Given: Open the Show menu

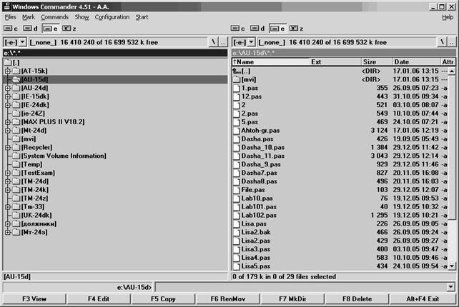Looking at the screenshot, I should [82, 17].
